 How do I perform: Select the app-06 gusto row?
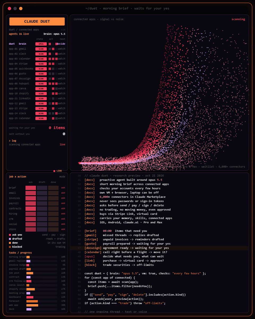(37, 74)
